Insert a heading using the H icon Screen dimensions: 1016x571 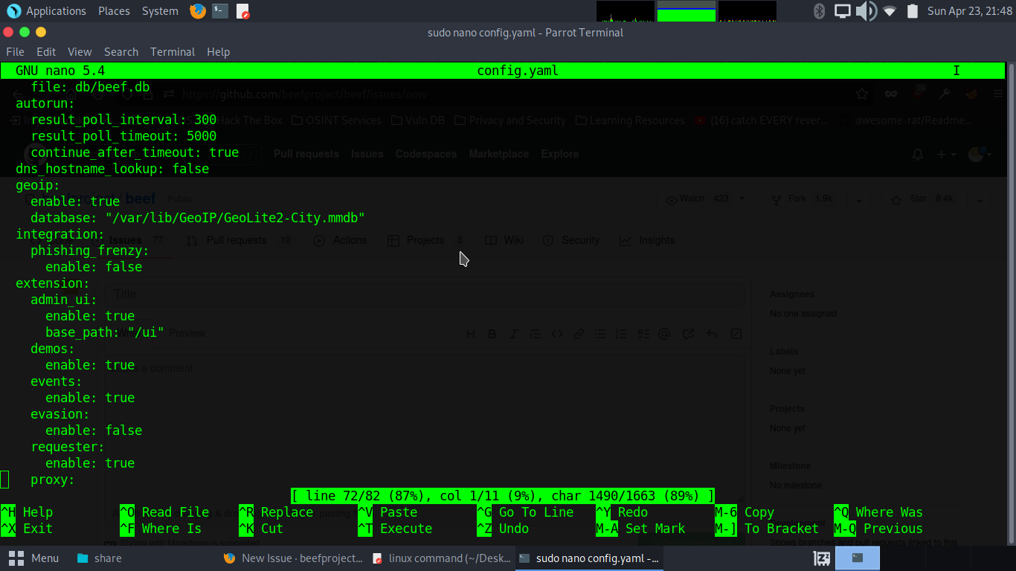470,333
